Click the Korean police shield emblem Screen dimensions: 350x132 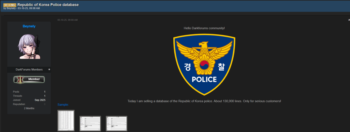[204, 65]
